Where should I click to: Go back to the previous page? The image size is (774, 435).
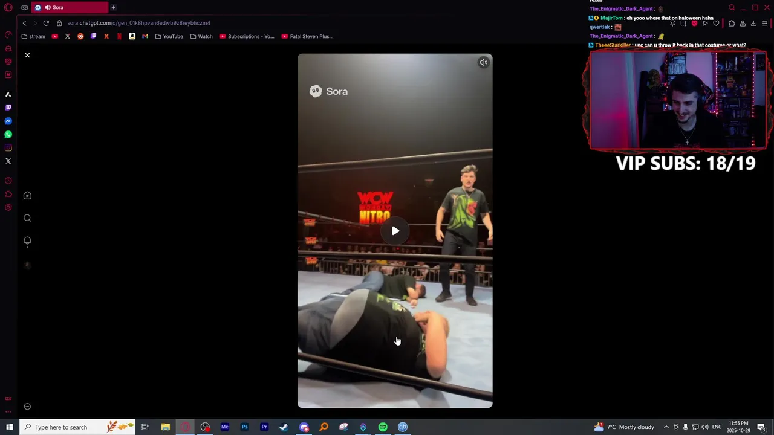24,23
